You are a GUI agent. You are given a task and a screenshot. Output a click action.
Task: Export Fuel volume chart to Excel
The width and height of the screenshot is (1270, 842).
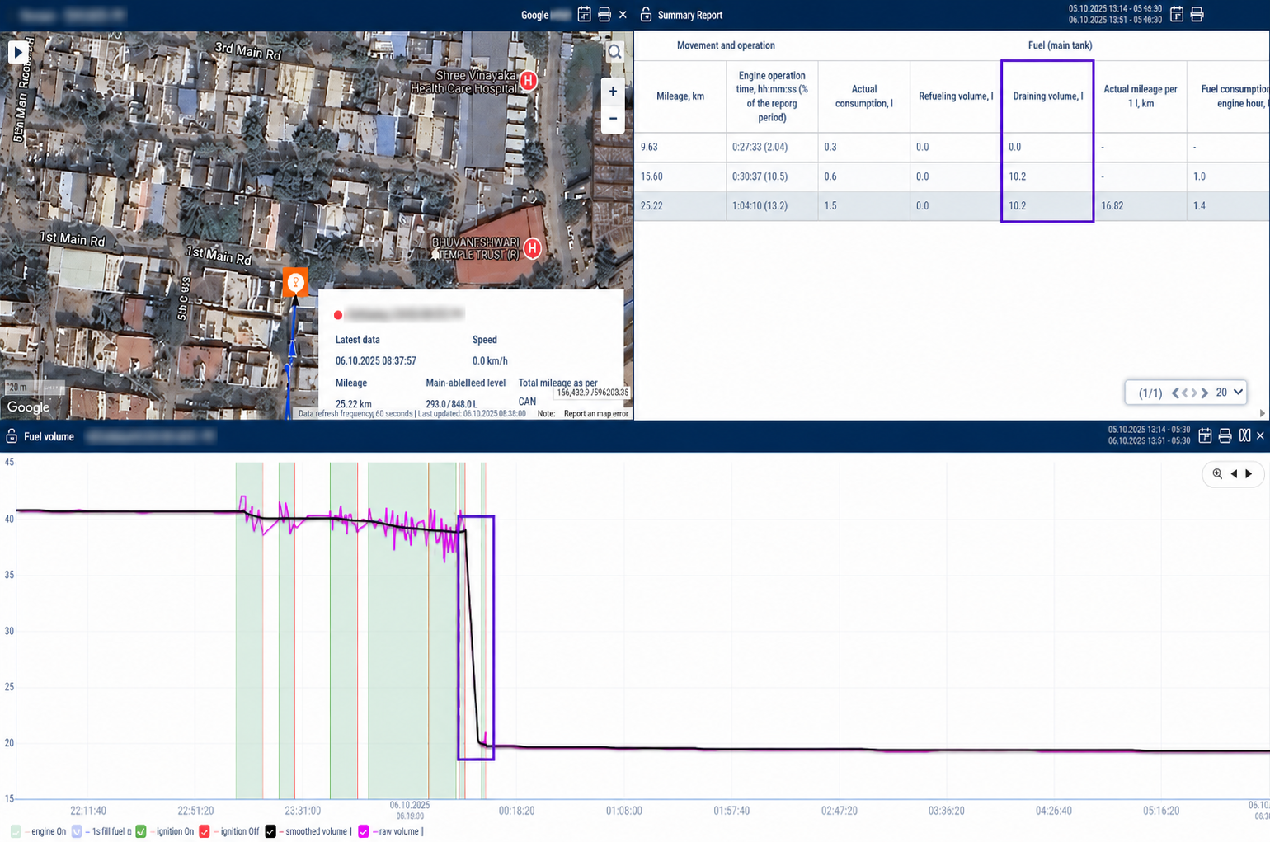click(x=1244, y=435)
